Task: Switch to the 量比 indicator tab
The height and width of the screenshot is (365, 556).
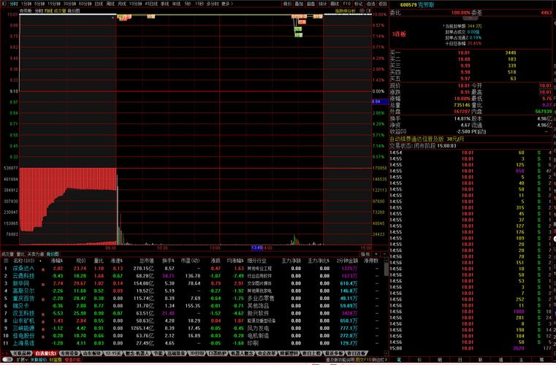Action: (x=20, y=254)
